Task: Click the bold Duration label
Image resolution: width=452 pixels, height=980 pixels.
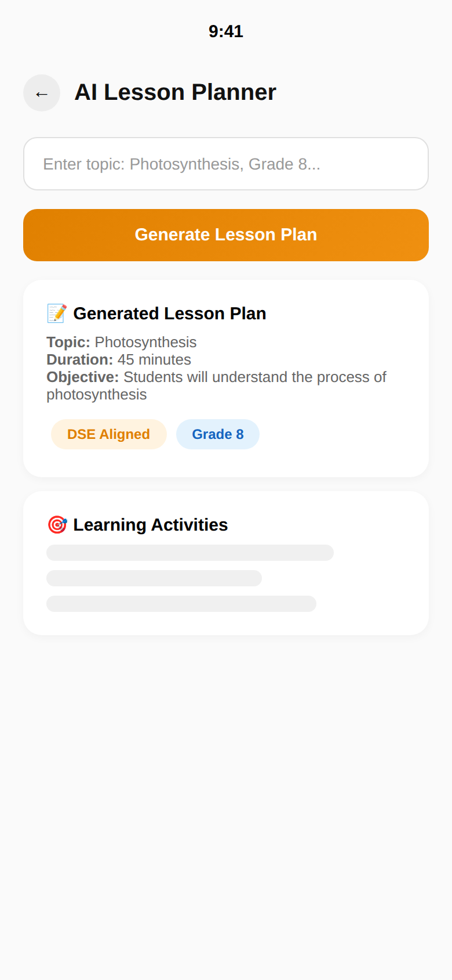Action: pyautogui.click(x=79, y=359)
